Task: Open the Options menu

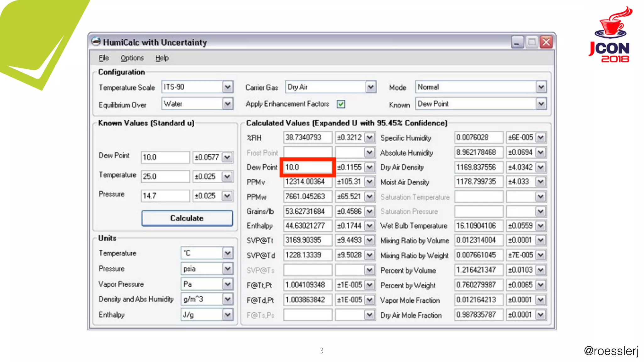Action: point(132,58)
